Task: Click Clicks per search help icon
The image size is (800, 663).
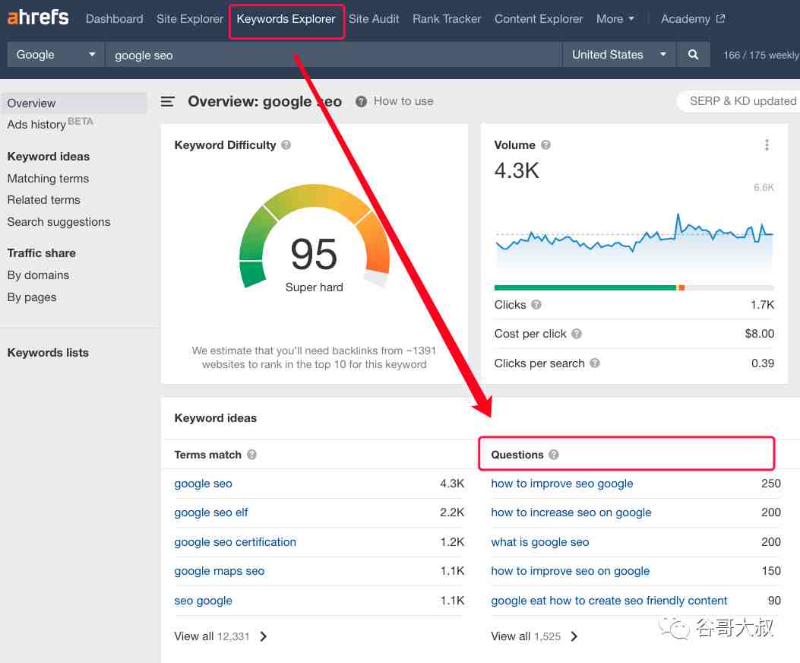Action: (x=595, y=363)
